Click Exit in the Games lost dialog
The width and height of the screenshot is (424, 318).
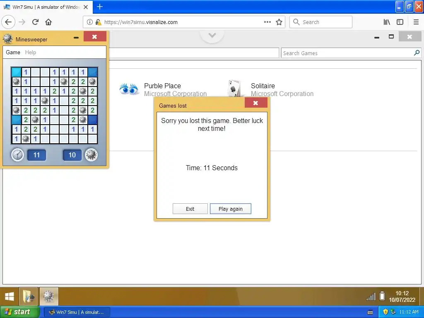pyautogui.click(x=190, y=209)
